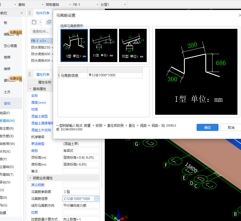Click the 泵送类型 property link
Viewport: 241px width, 221px height.
(38, 144)
